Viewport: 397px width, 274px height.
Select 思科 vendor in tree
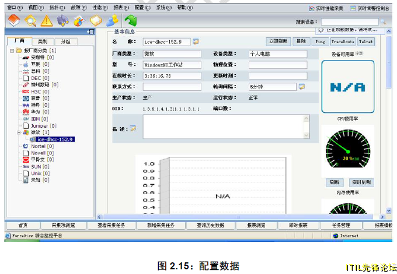[x=36, y=71]
